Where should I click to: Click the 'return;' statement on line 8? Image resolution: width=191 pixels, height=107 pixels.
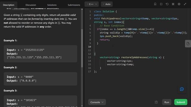click(x=105, y=40)
